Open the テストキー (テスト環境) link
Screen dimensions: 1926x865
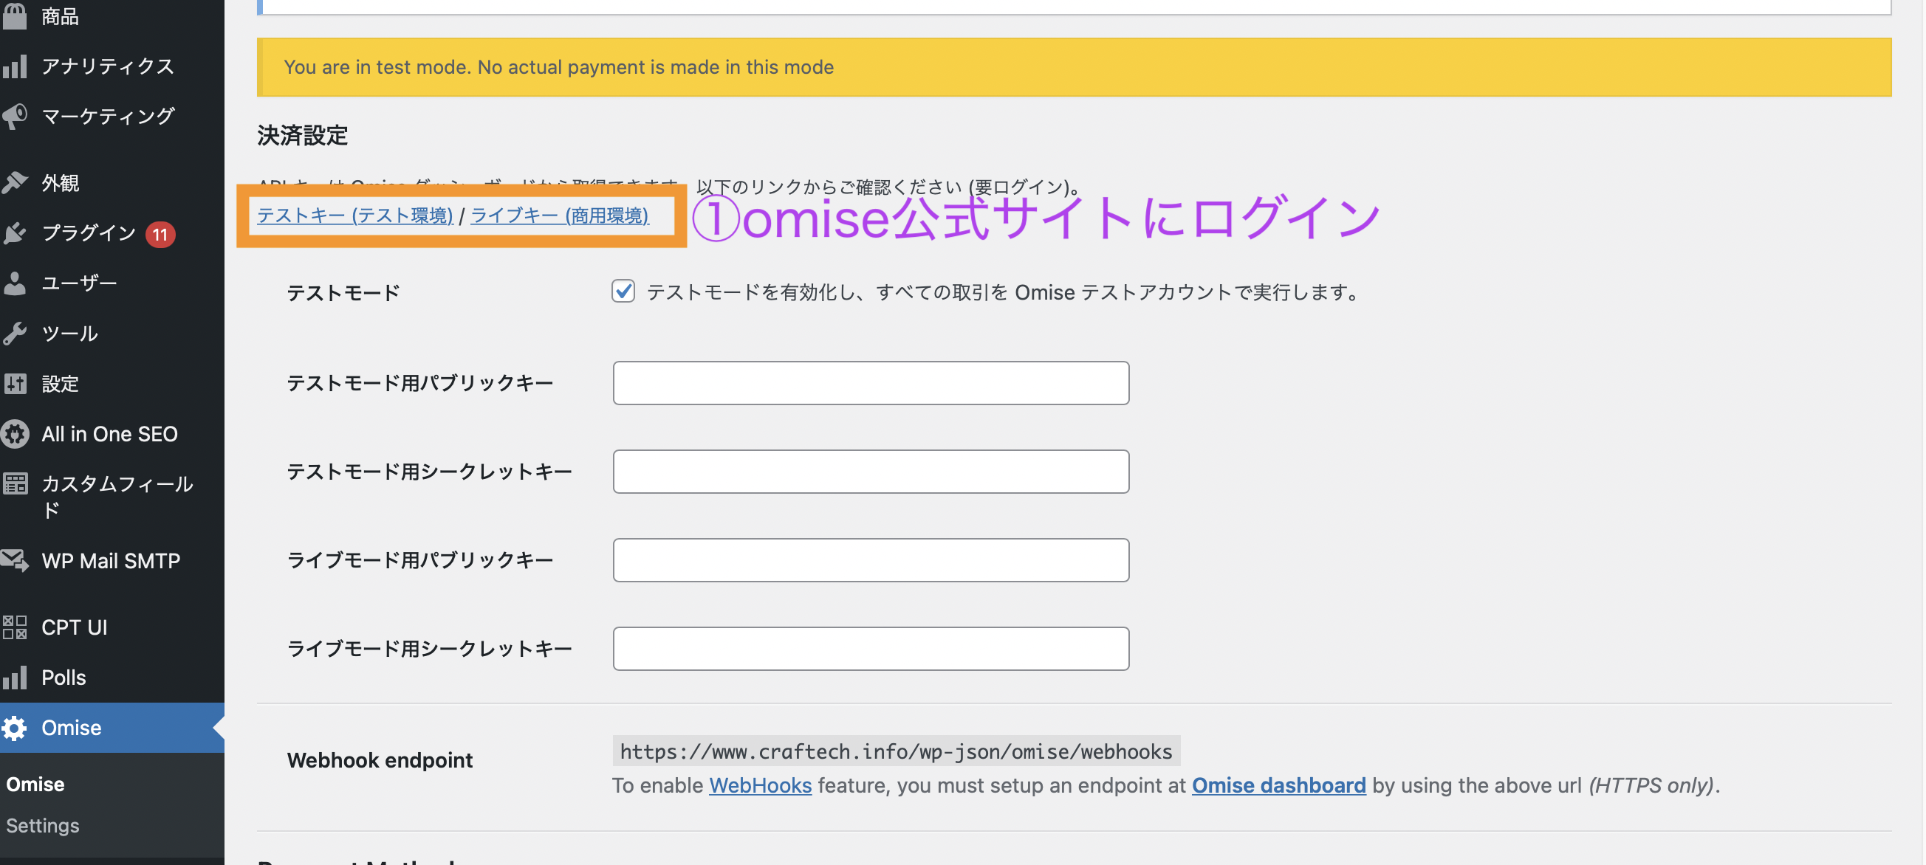355,215
